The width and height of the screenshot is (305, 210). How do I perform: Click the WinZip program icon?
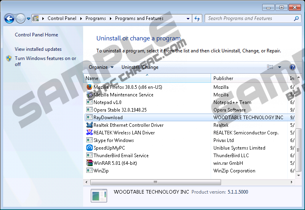[90, 170]
